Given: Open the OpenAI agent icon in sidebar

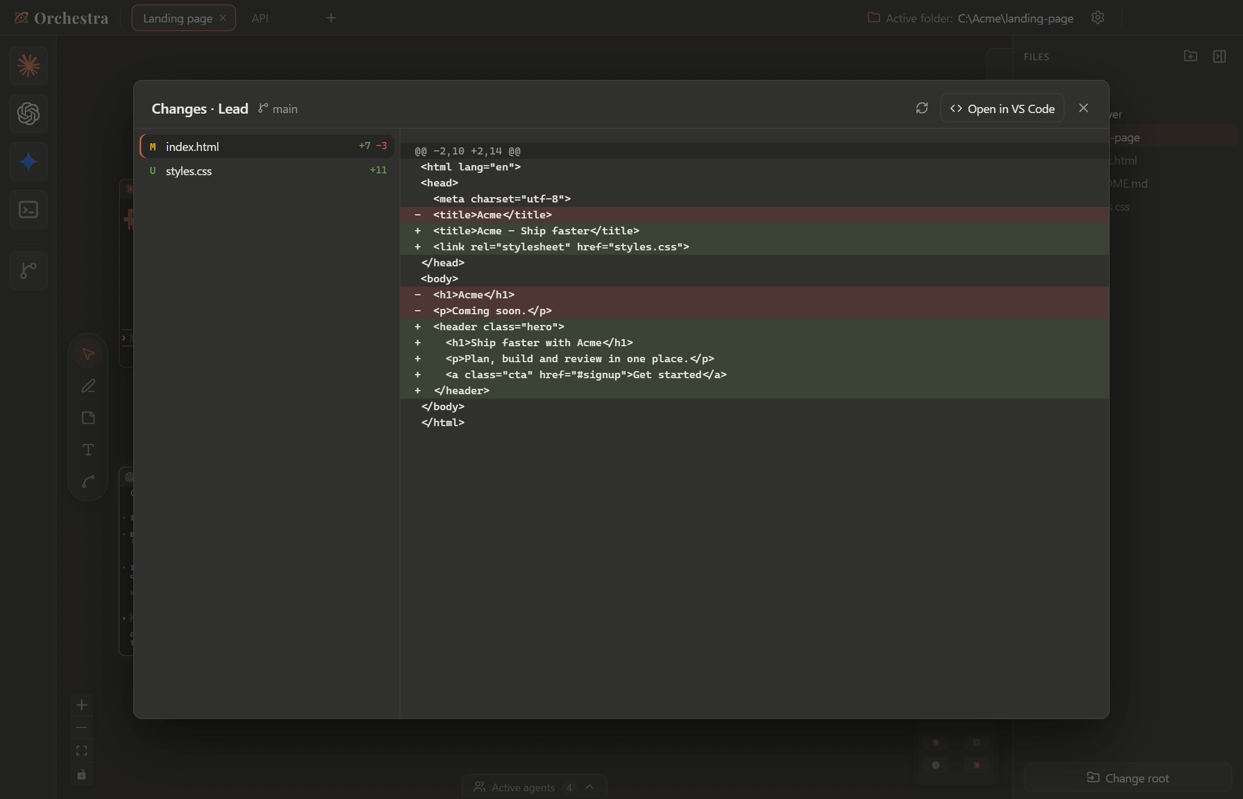Looking at the screenshot, I should [28, 113].
